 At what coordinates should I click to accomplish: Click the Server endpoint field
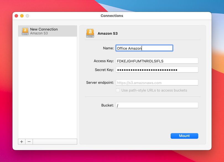click(157, 82)
